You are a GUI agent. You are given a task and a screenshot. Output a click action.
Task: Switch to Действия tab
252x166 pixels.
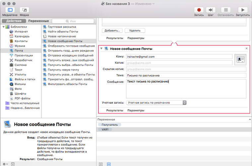click(x=14, y=21)
